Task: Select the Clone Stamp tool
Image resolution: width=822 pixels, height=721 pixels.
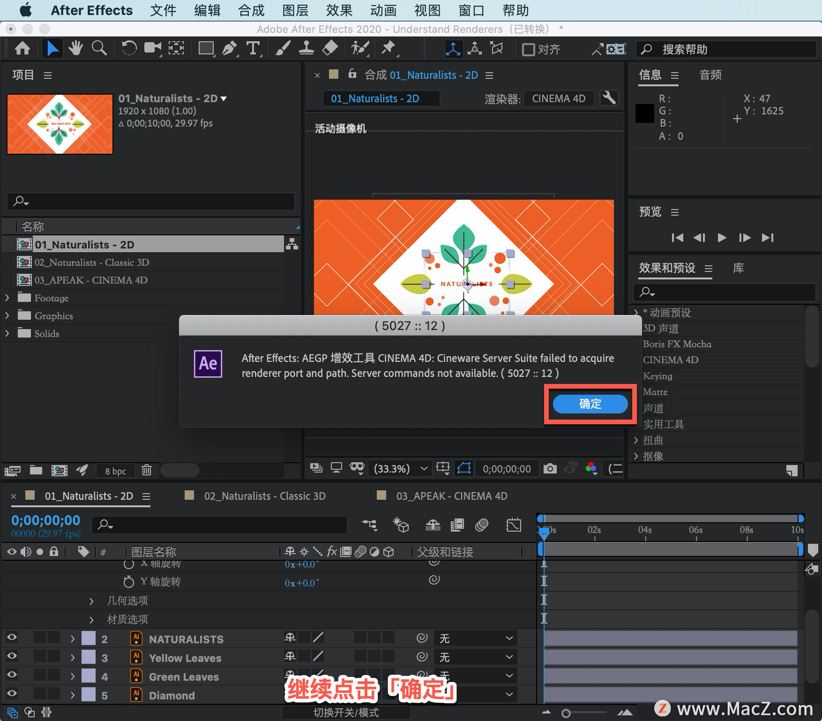Action: (306, 48)
